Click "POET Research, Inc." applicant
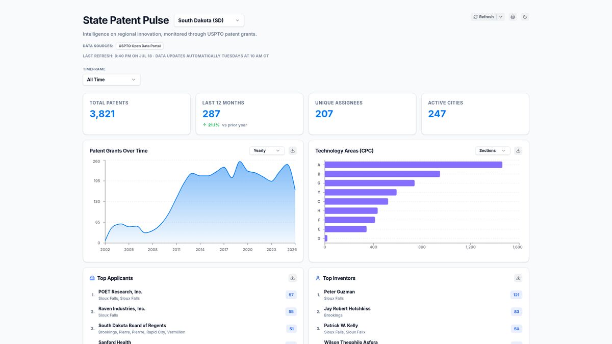The image size is (612, 344). [120, 292]
